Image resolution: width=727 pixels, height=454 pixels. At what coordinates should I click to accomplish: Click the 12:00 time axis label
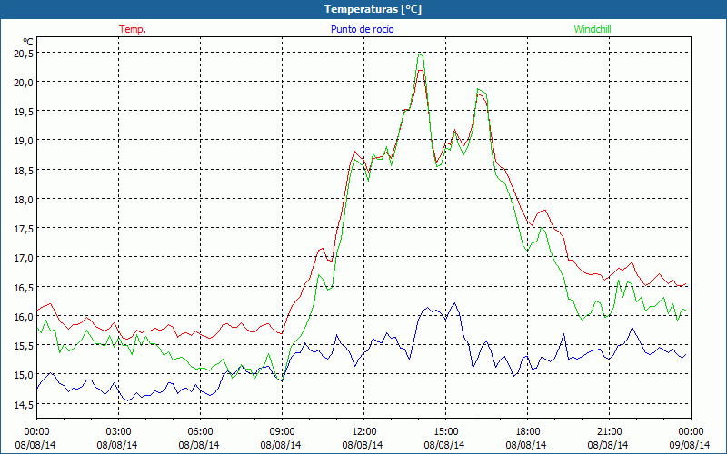click(364, 432)
